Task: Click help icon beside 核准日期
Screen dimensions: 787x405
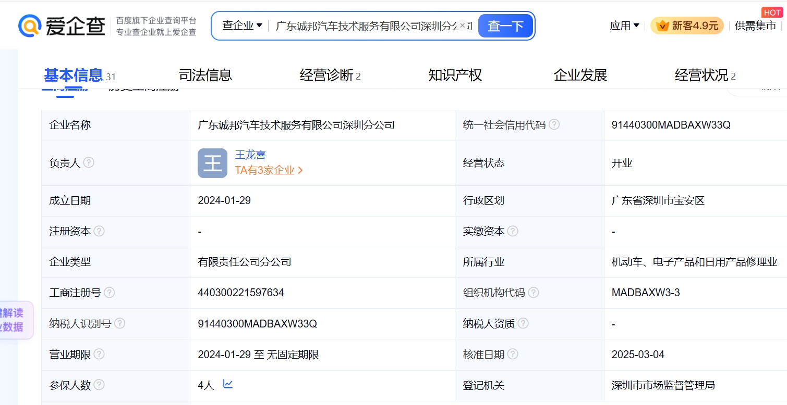Action: tap(513, 355)
